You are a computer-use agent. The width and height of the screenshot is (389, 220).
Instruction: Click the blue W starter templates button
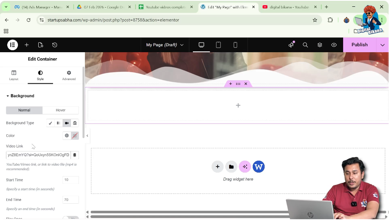point(259,167)
